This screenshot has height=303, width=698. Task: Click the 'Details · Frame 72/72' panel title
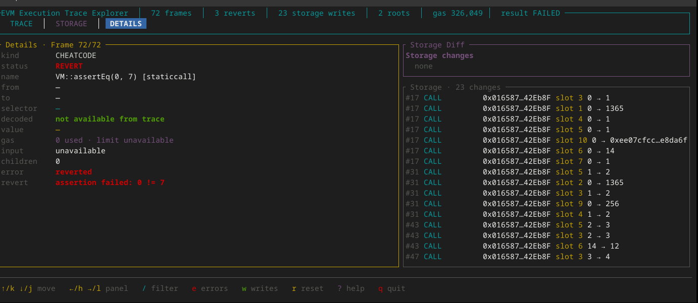point(53,45)
